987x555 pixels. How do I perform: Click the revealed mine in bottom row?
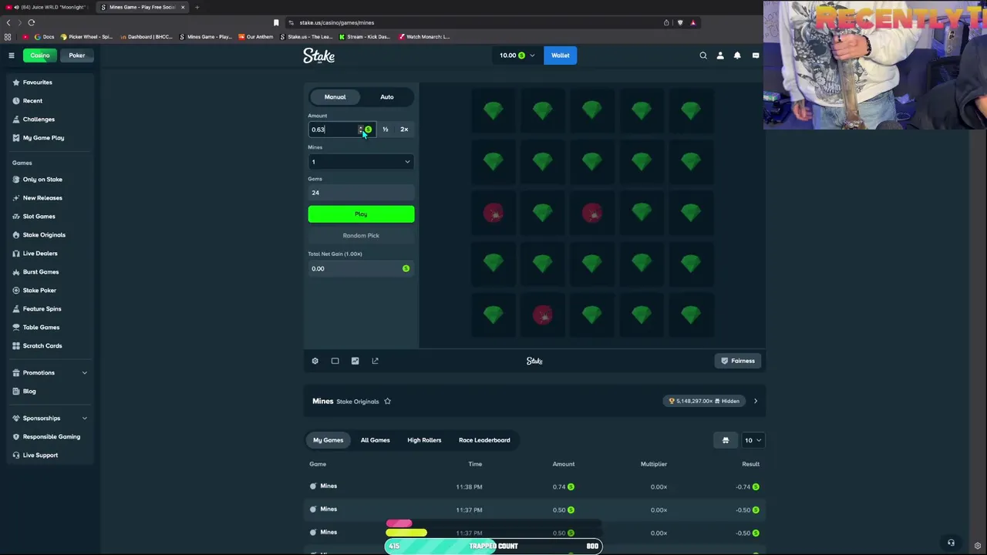pyautogui.click(x=543, y=315)
